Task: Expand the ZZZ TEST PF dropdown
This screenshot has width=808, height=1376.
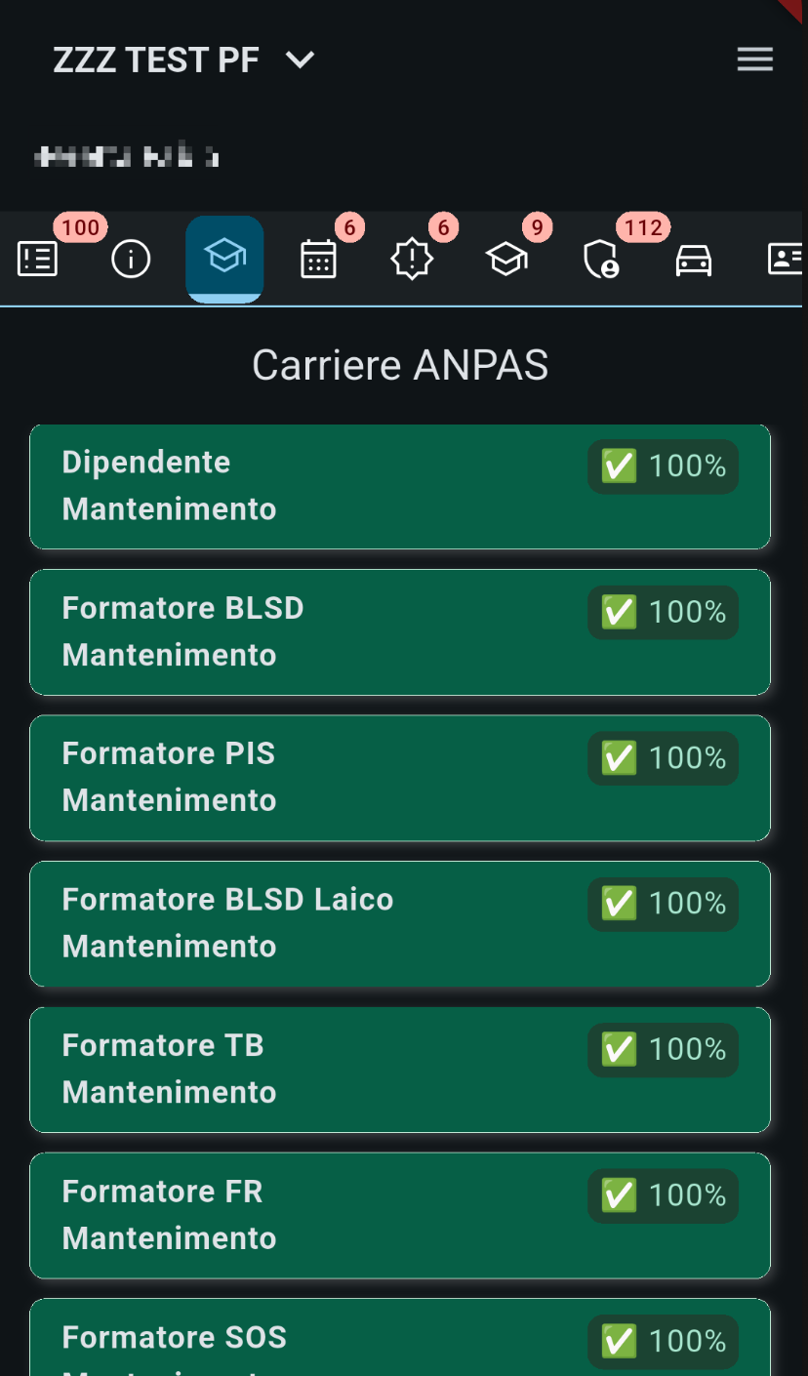Action: coord(184,60)
